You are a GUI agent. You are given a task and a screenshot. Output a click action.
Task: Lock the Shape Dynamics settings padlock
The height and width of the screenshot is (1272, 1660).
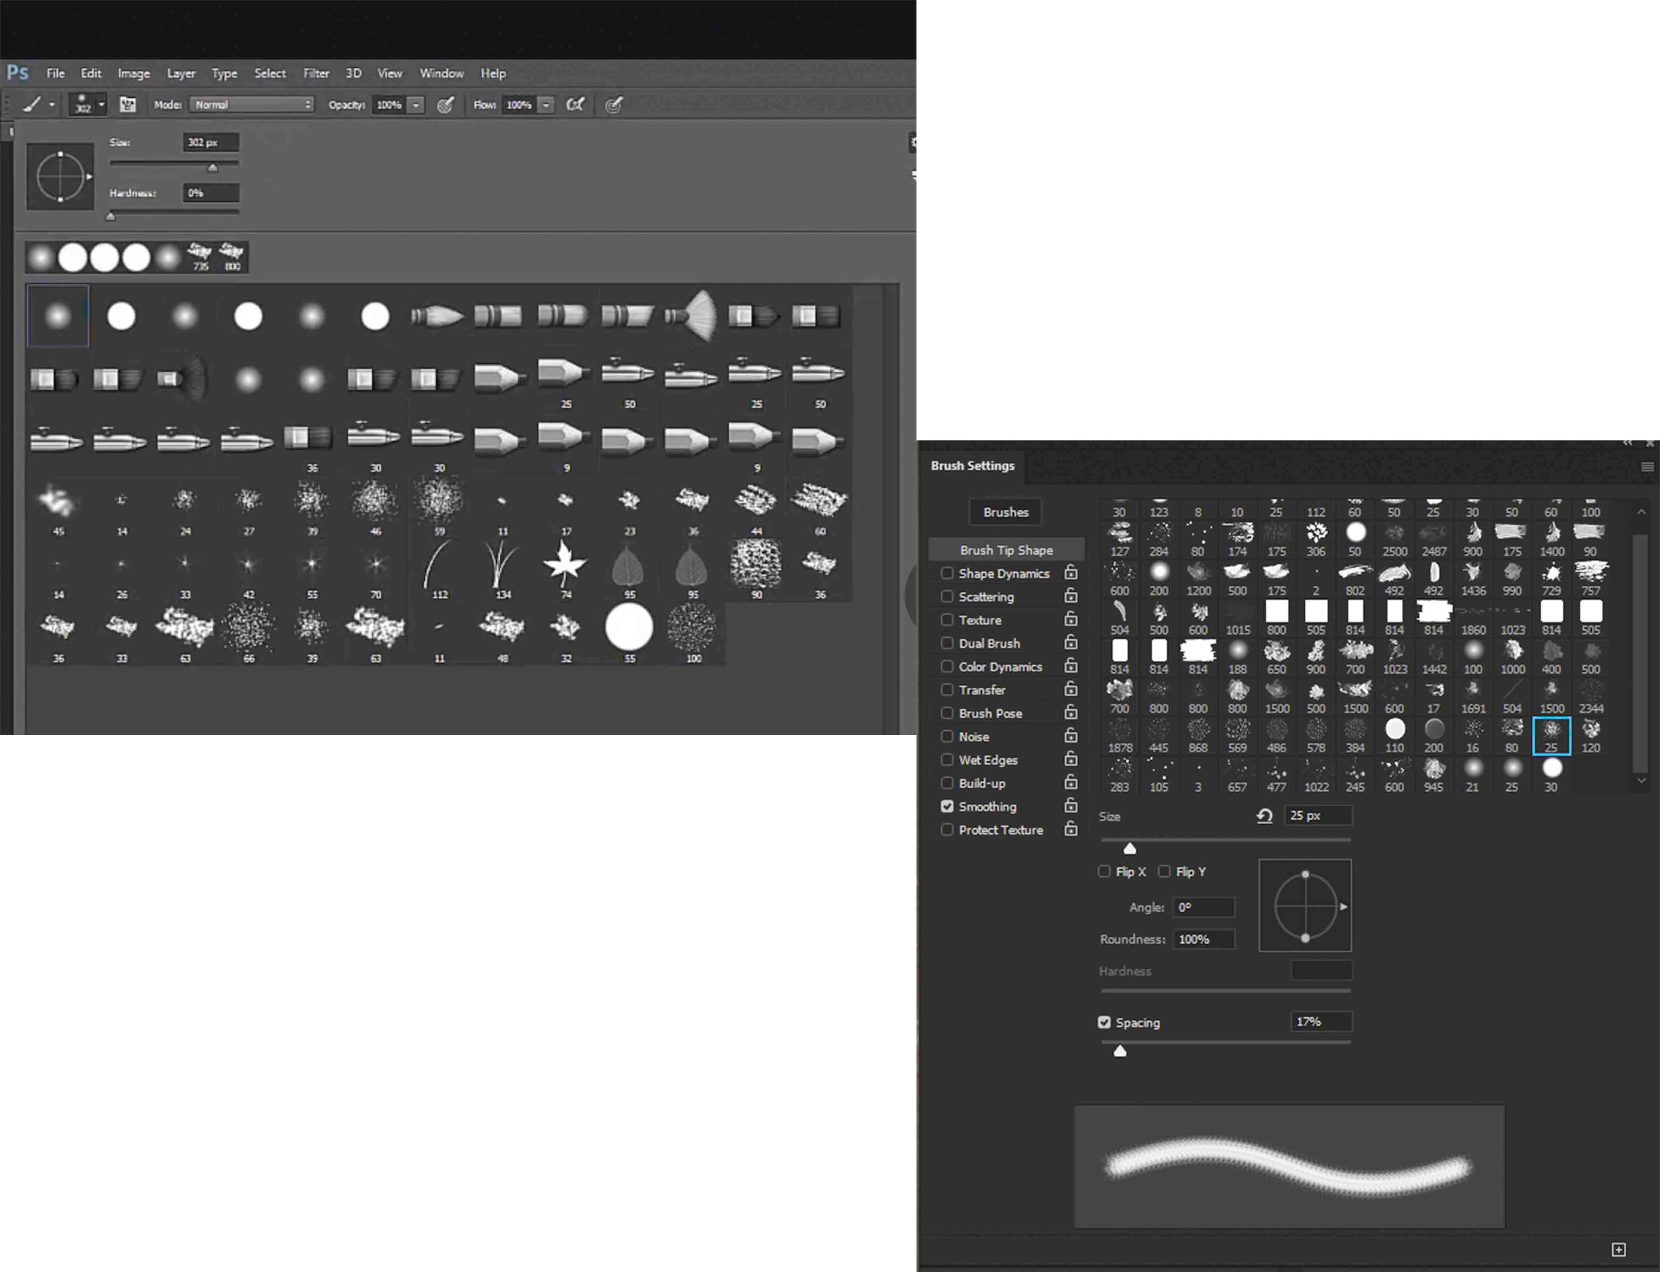pos(1070,573)
